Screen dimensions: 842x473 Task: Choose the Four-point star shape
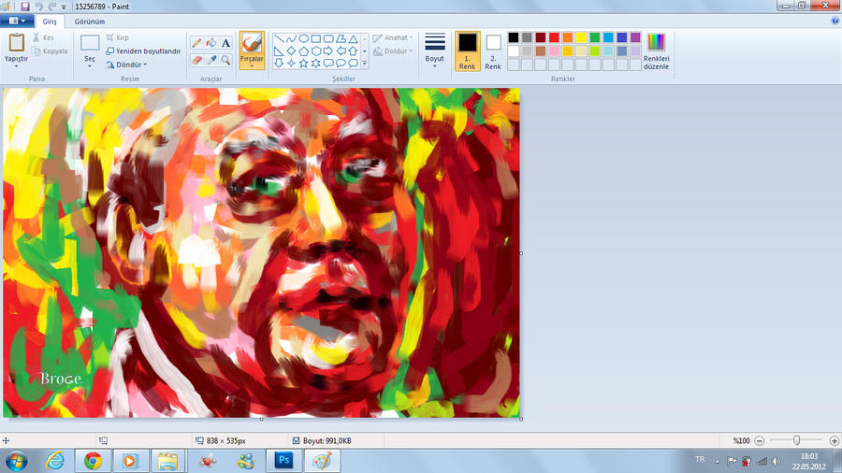click(291, 64)
